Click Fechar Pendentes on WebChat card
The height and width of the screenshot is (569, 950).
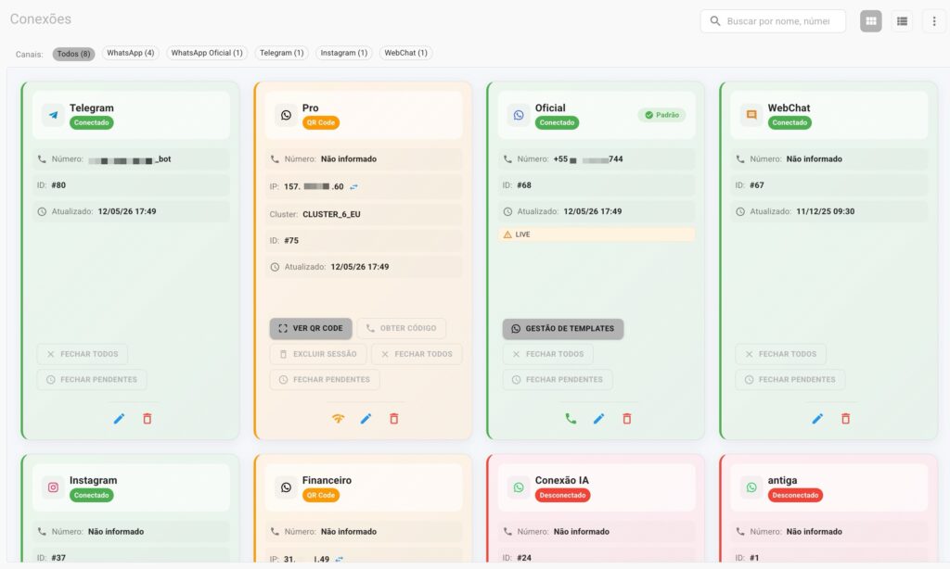click(x=790, y=380)
